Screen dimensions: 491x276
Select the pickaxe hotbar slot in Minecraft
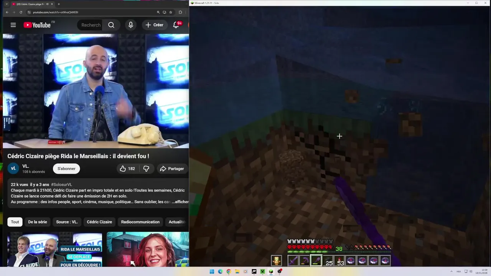coord(305,261)
